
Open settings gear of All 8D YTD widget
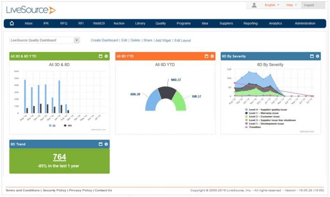tap(212, 56)
